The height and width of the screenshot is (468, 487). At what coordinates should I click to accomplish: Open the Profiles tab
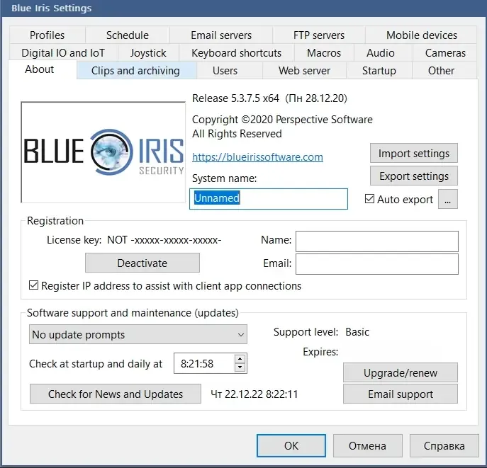tap(47, 35)
